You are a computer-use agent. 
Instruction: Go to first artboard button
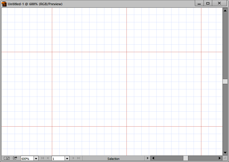(x=43, y=158)
